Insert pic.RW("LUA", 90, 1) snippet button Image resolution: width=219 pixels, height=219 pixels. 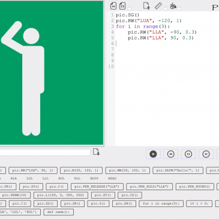pyautogui.click(x=33, y=170)
